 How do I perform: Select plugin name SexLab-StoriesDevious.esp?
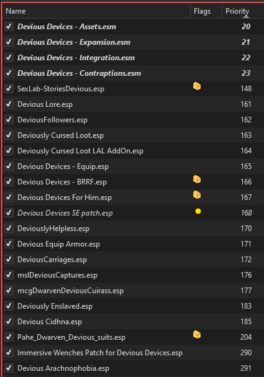click(x=61, y=89)
